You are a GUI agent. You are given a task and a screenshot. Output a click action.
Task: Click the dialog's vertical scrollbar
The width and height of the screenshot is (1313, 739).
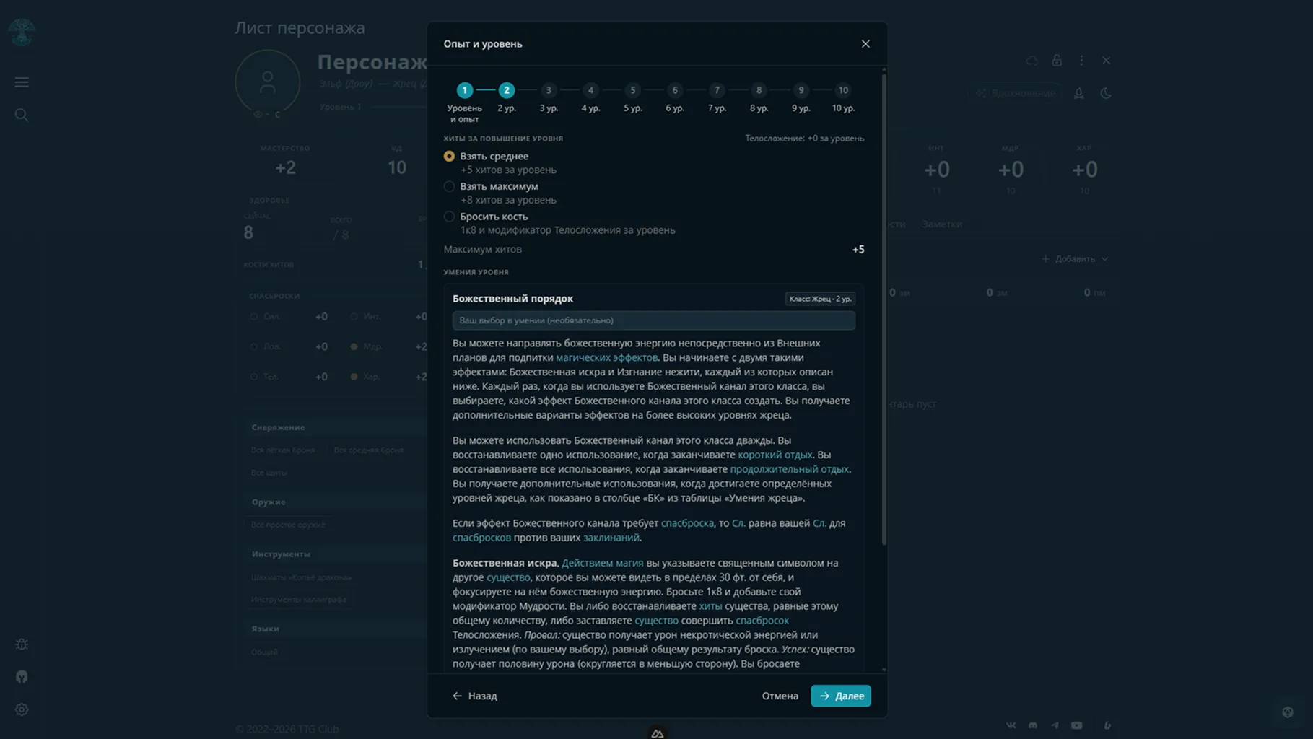pyautogui.click(x=884, y=309)
